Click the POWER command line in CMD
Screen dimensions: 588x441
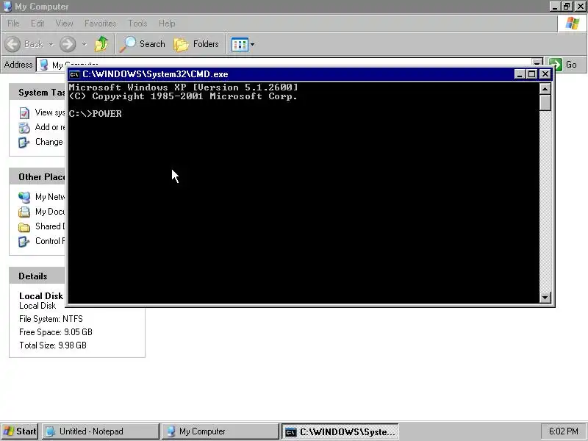(x=96, y=114)
